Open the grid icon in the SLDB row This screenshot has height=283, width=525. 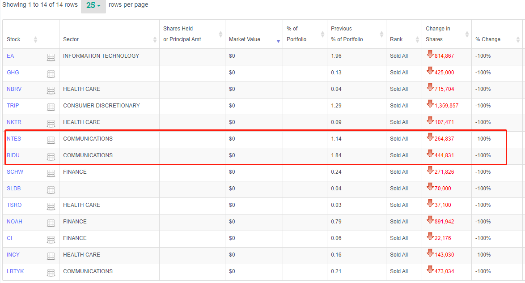[x=51, y=190]
